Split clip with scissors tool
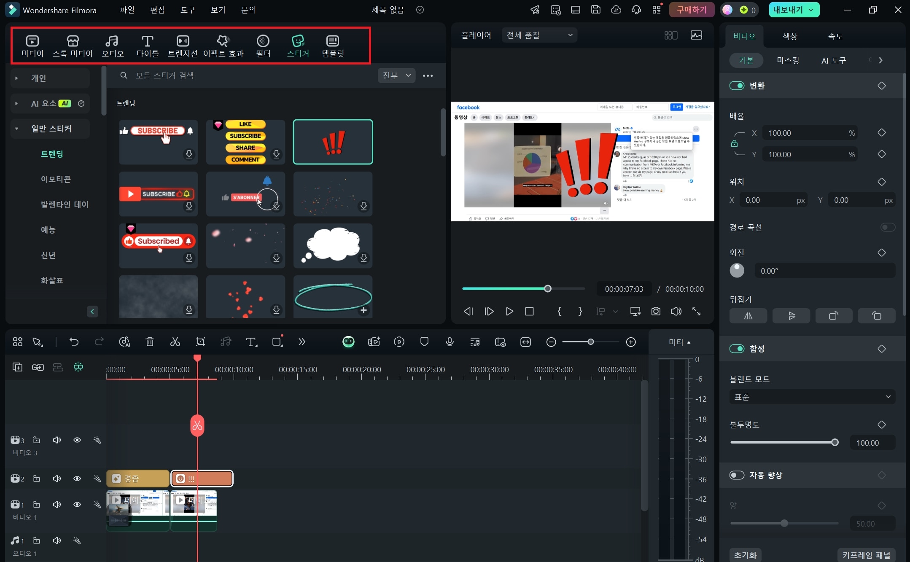910x562 pixels. pyautogui.click(x=175, y=342)
